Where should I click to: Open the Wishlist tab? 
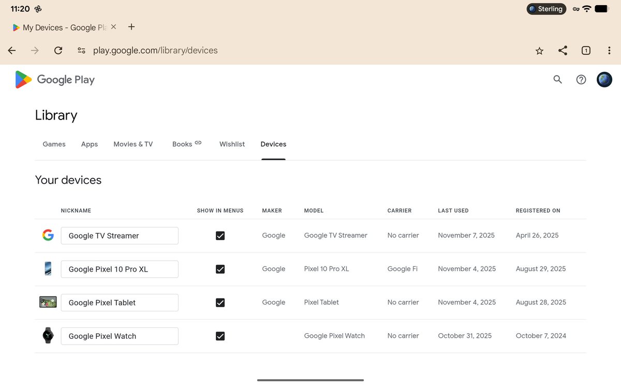(232, 144)
